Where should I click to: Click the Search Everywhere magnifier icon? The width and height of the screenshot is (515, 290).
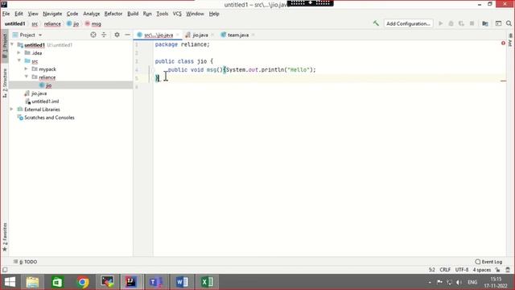pos(509,23)
